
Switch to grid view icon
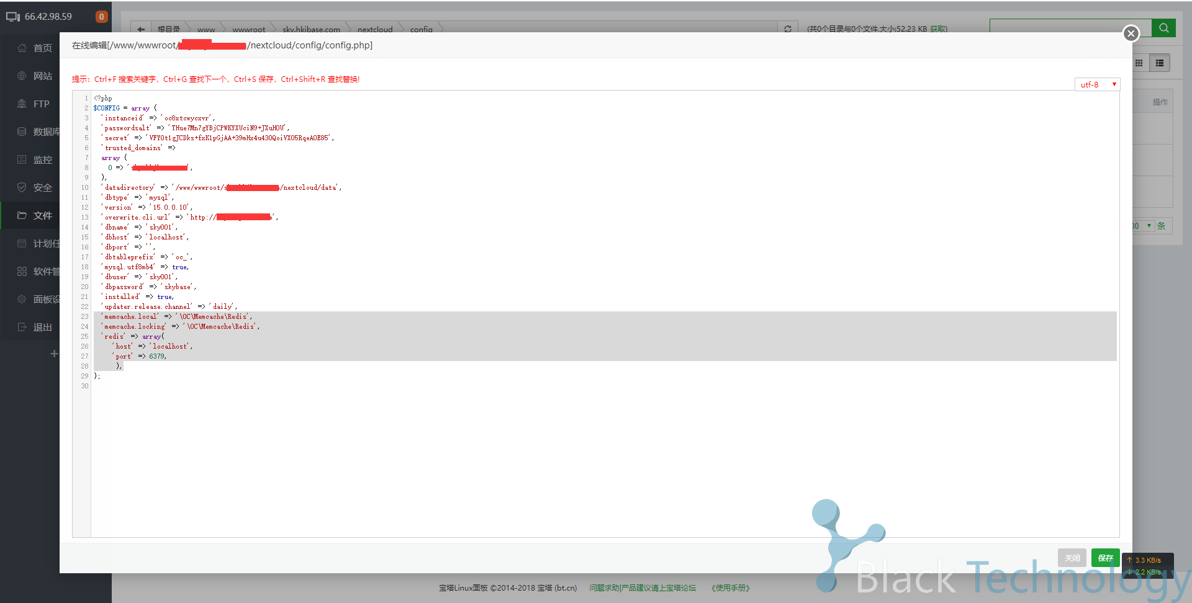pos(1139,63)
